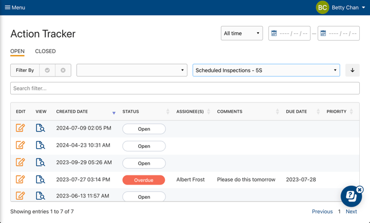Screen dimensions: 370x223
Task: Switch to the OPEN tab
Action: coord(17,52)
